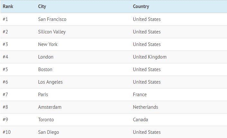Click the Country column header

141,6
